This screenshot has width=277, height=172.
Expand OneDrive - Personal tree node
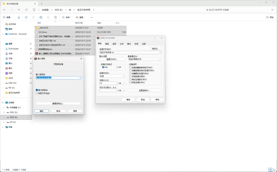tap(3, 34)
